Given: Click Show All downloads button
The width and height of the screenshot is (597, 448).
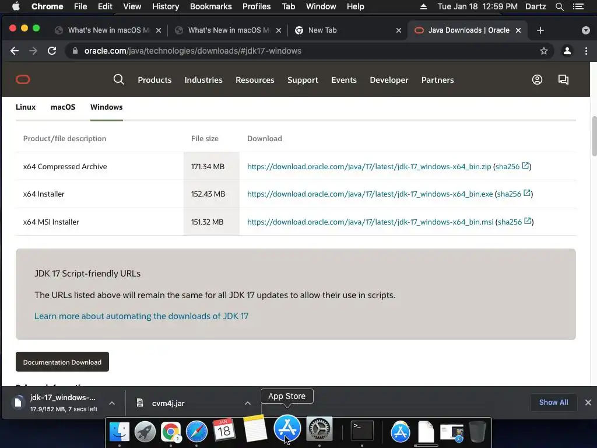Looking at the screenshot, I should tap(553, 402).
